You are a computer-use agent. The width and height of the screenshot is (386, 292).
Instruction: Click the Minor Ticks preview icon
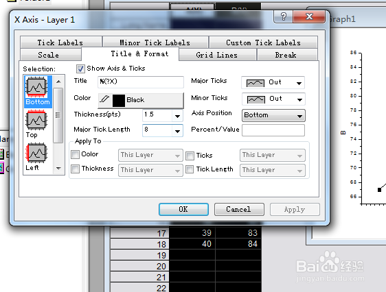(256, 99)
